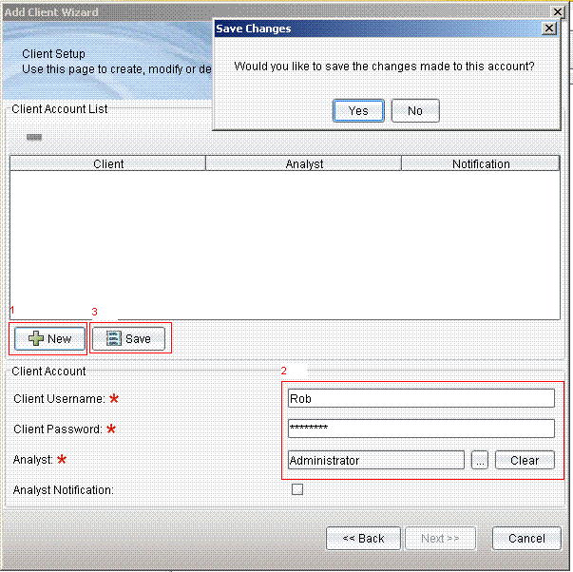
Task: Click the small gray icon under Client Account List
Action: pos(34,137)
